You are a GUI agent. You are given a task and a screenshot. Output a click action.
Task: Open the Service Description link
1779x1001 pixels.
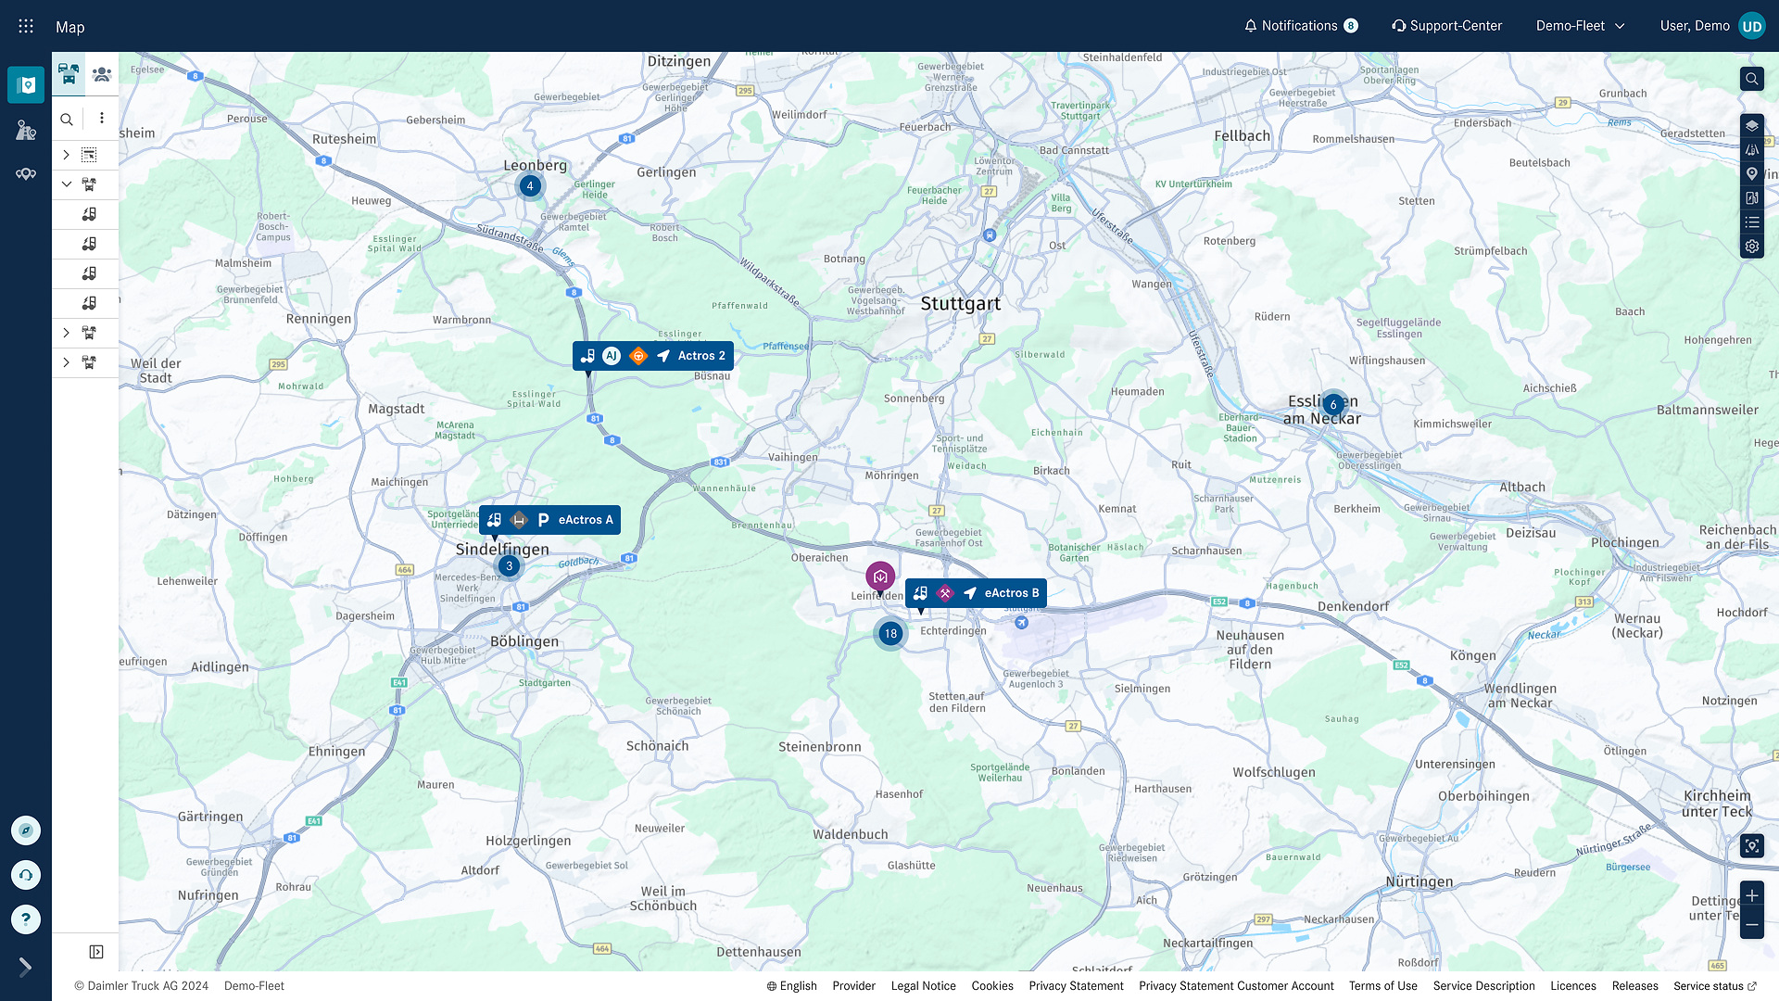(1483, 986)
